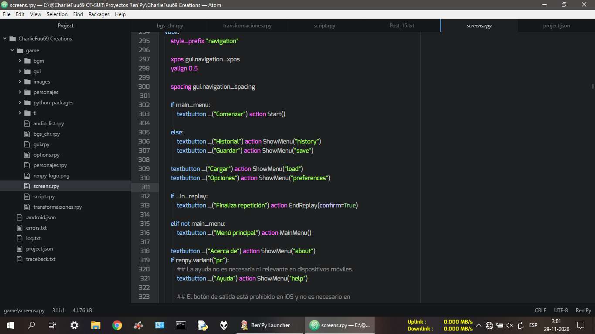Click the editor vertical scrollbar marker
The height and width of the screenshot is (334, 595).
[592, 87]
